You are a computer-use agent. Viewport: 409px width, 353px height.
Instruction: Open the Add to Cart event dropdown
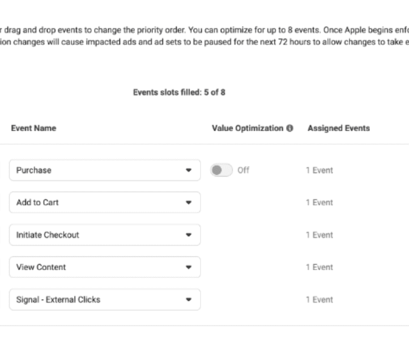coord(105,203)
